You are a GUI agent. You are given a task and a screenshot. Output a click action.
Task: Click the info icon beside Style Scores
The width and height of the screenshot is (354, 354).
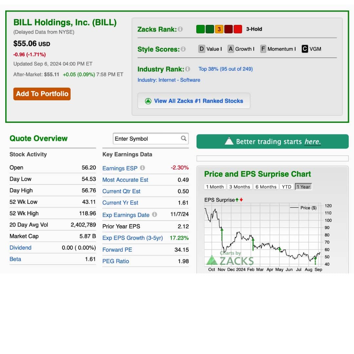[x=183, y=49]
